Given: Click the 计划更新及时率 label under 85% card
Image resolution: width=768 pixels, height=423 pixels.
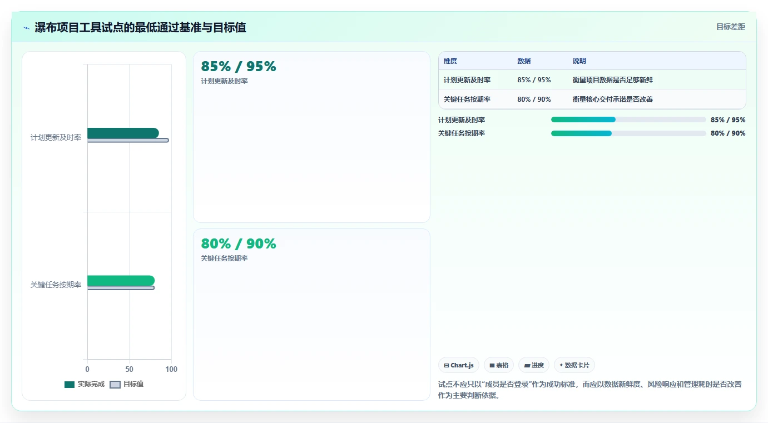Looking at the screenshot, I should (x=224, y=81).
